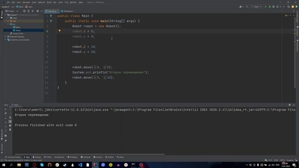Image resolution: width=299 pixels, height=168 pixels.
Task: Open the Help menu
Action: coord(81,2)
